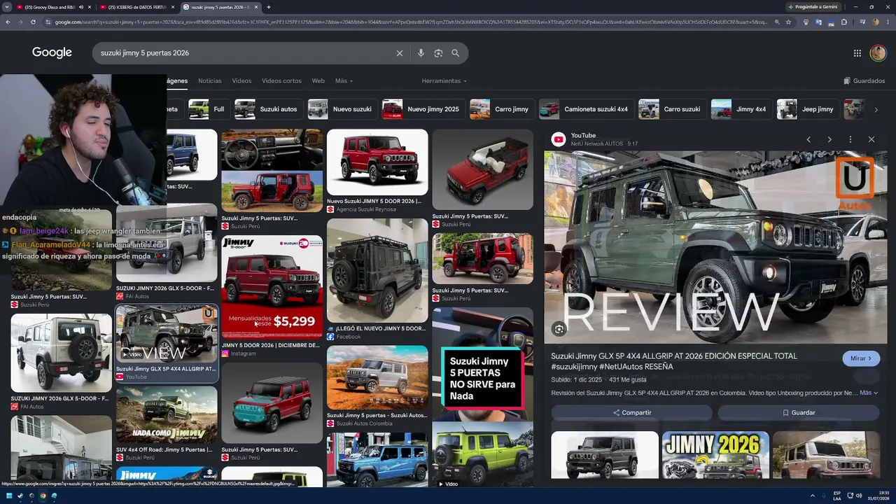
Task: Open the Suzuki Autos Colombia desert Jimny image
Action: (x=377, y=377)
